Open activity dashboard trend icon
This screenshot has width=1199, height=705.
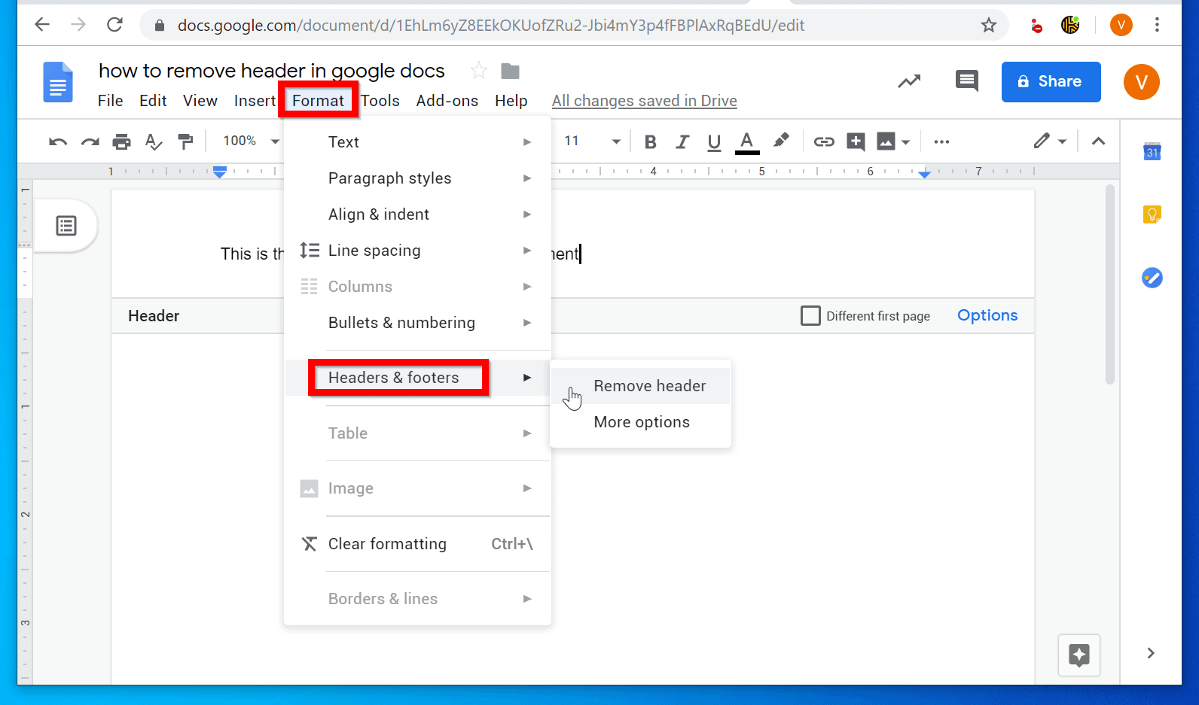[x=909, y=81]
